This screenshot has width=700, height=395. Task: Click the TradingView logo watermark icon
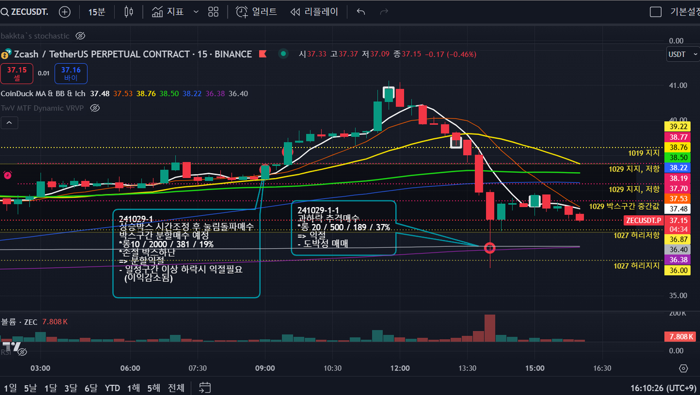(x=12, y=346)
